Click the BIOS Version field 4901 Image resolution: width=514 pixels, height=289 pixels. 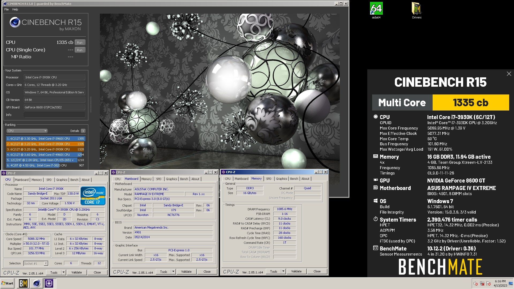point(173,233)
